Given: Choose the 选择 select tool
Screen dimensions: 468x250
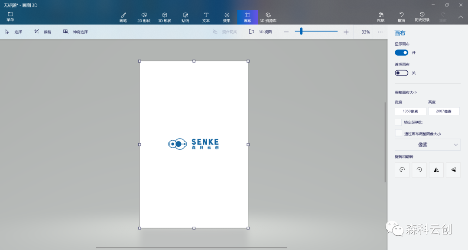Looking at the screenshot, I should click(14, 32).
